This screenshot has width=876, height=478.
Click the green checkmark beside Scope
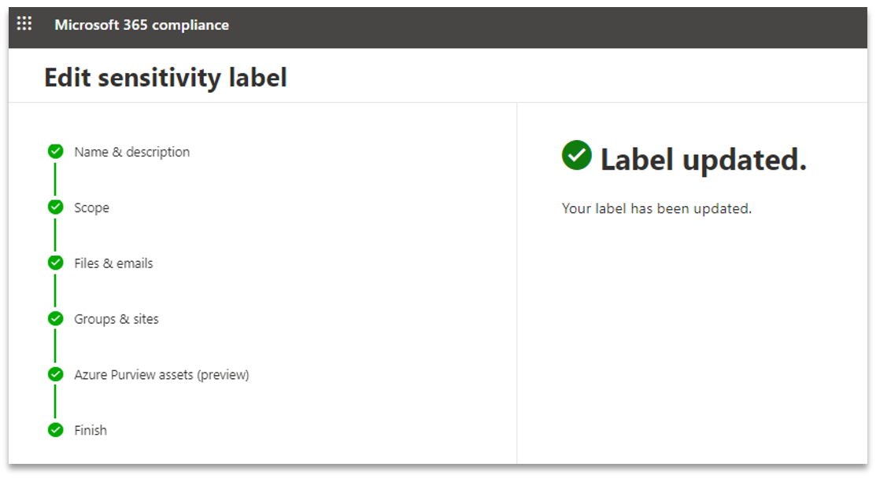pyautogui.click(x=54, y=207)
